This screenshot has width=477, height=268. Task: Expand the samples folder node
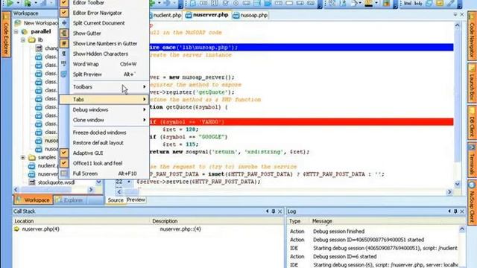pyautogui.click(x=23, y=157)
